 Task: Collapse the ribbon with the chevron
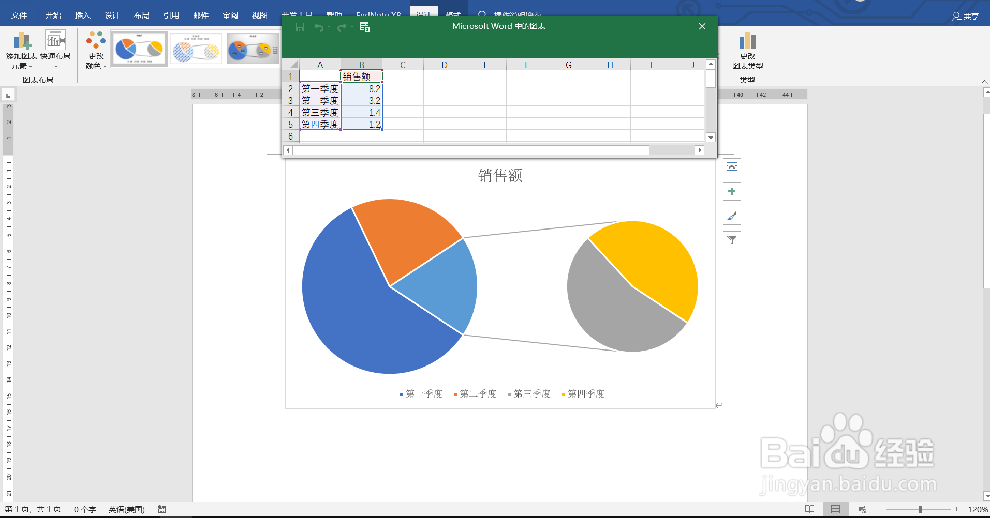(985, 81)
